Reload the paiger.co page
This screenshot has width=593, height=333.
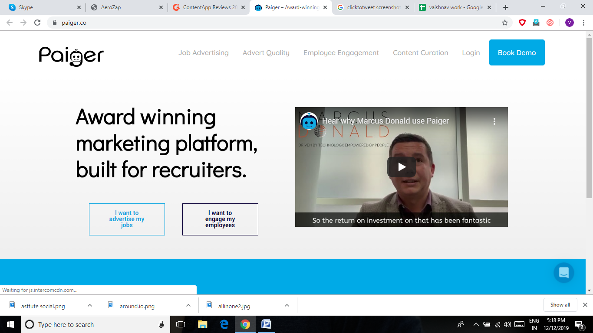click(37, 23)
